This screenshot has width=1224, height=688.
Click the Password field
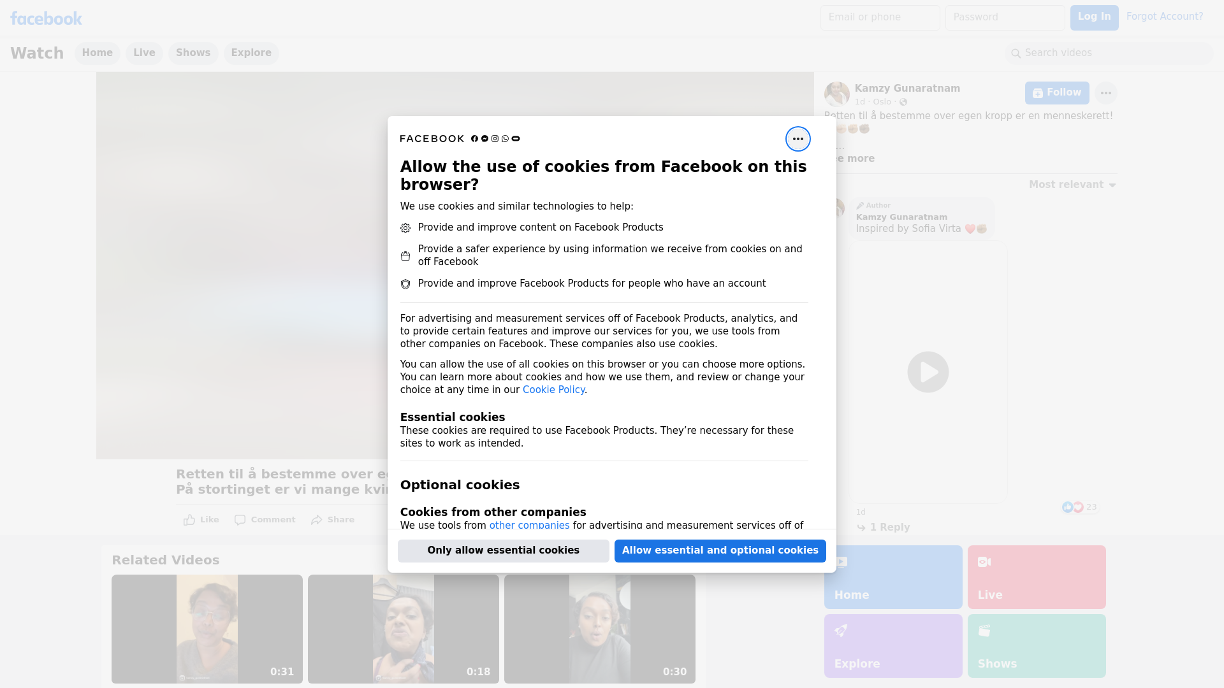pos(1005,17)
